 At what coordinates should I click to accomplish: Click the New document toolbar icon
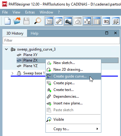pos(7,21)
